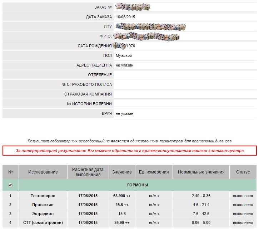
Task: Click the Тестостерон value 63.900 ++
Action: [121, 196]
